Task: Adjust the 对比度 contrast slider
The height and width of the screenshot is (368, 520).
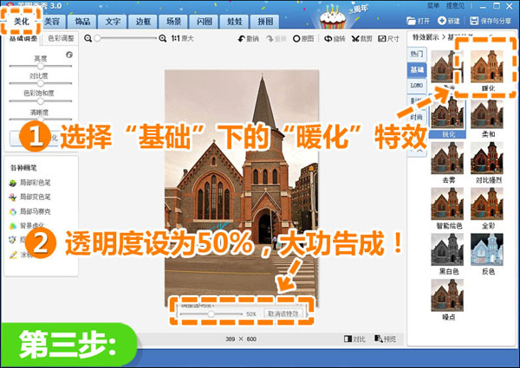Action: [x=41, y=83]
